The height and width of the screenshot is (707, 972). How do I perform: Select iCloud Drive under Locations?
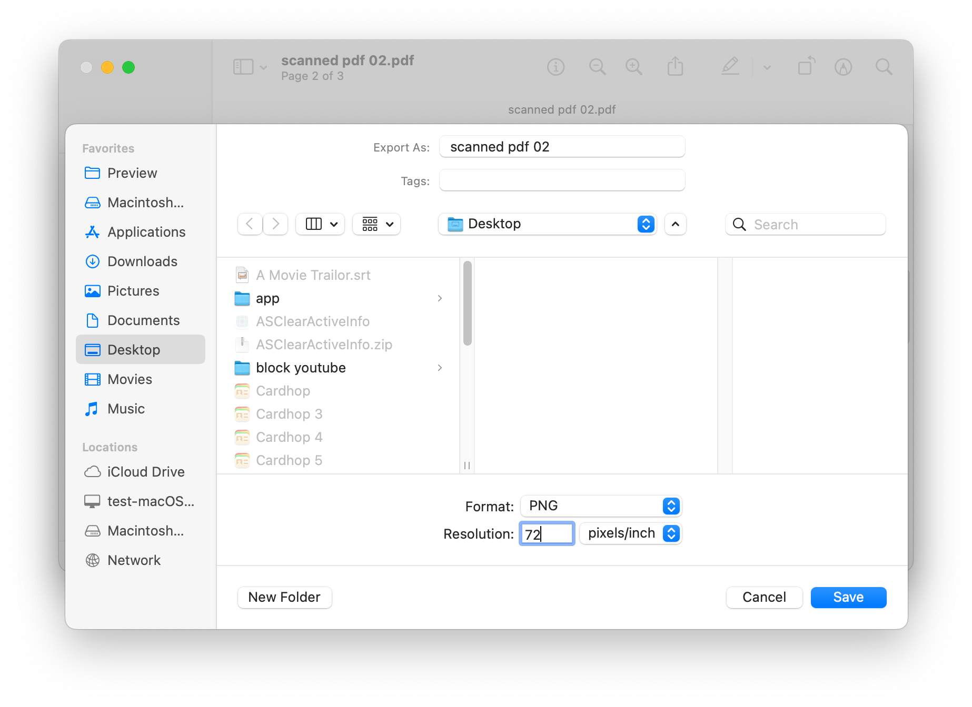[x=145, y=471]
